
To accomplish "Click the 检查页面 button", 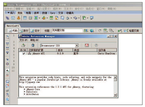I will pyautogui.click(x=132, y=31).
